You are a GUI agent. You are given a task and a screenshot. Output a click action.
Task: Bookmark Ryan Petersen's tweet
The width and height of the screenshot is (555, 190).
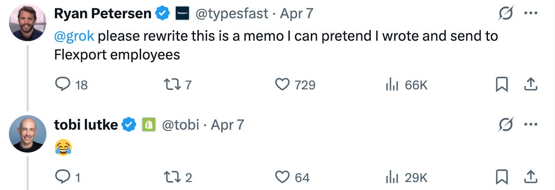point(502,84)
